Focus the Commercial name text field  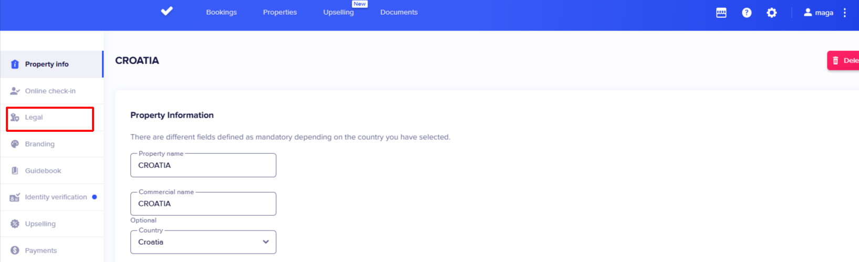203,204
